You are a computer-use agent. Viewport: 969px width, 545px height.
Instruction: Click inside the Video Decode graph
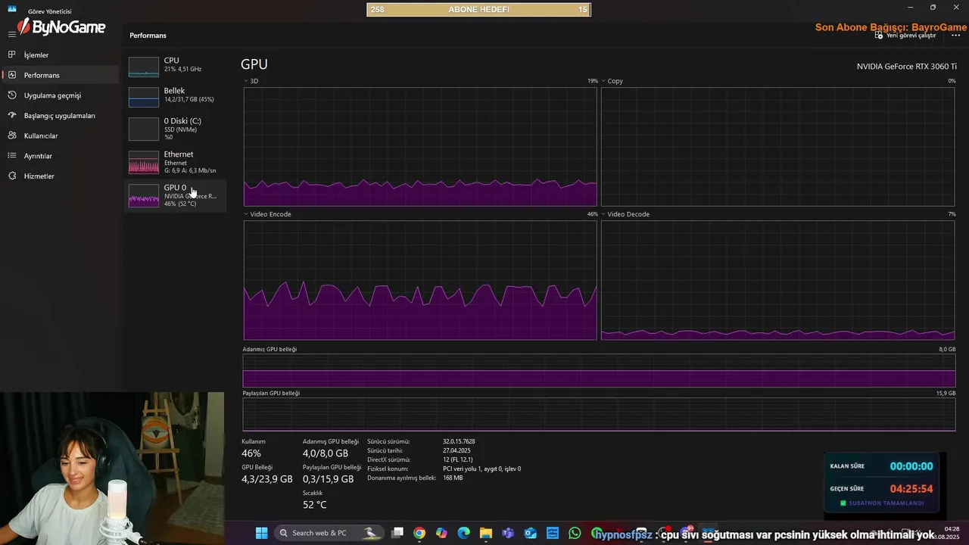point(777,280)
